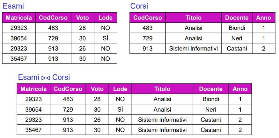Click voto 26 in top-left Esami table
279x138 pixels.
(83, 49)
